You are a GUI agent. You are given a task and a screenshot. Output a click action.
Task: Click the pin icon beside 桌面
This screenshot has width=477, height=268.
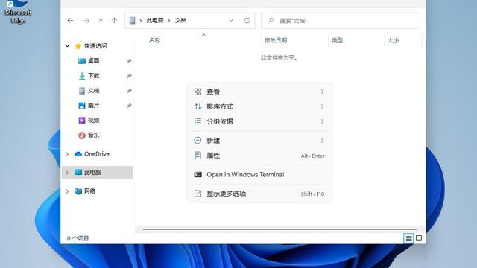(x=129, y=61)
